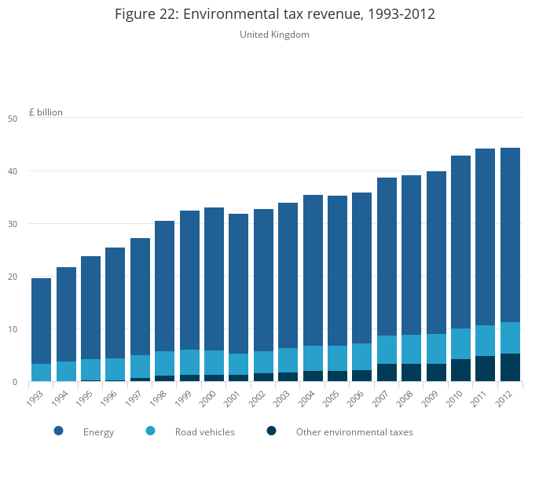
Task: Click the United Kingdom subtitle
Action: click(x=274, y=35)
